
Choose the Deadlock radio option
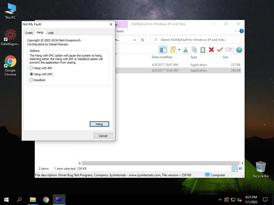click(x=37, y=80)
